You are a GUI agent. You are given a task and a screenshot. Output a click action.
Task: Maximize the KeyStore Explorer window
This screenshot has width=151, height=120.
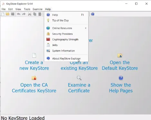136,4
